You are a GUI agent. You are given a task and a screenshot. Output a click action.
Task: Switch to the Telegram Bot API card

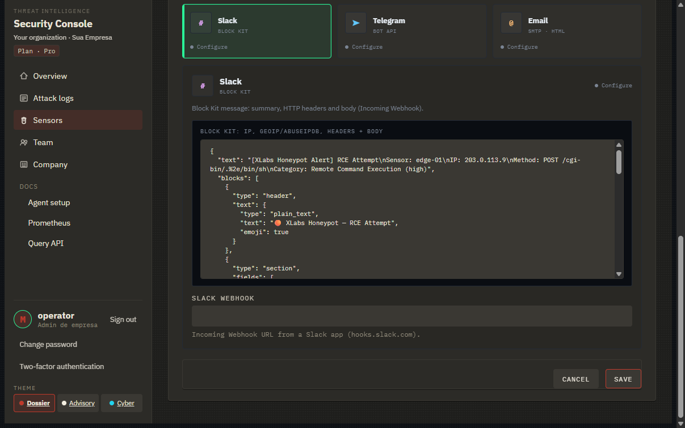[412, 31]
